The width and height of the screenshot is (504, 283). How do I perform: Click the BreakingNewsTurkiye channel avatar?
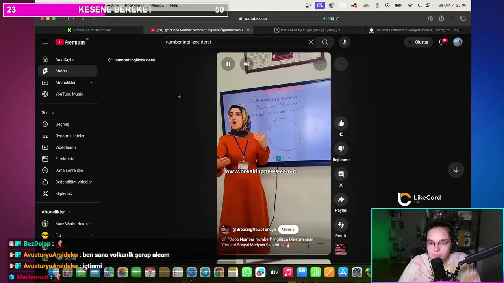226,230
